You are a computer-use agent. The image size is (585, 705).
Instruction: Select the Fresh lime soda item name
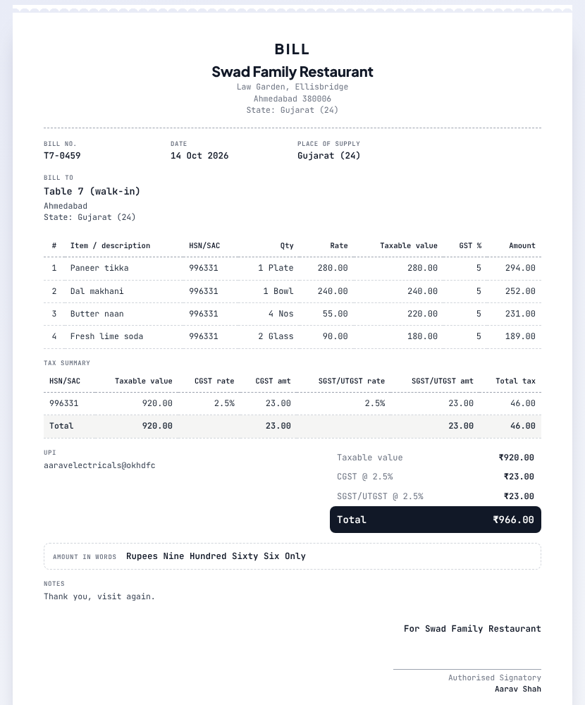coord(106,336)
